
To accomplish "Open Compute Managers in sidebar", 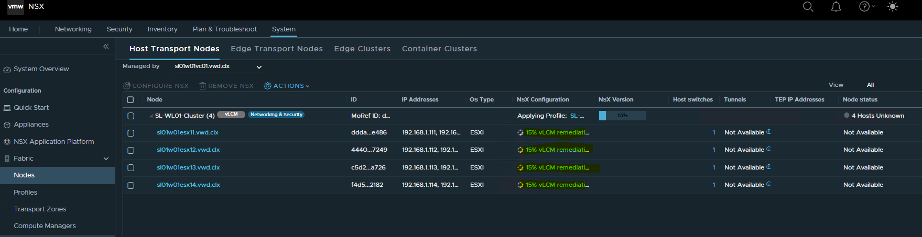I will [x=45, y=226].
